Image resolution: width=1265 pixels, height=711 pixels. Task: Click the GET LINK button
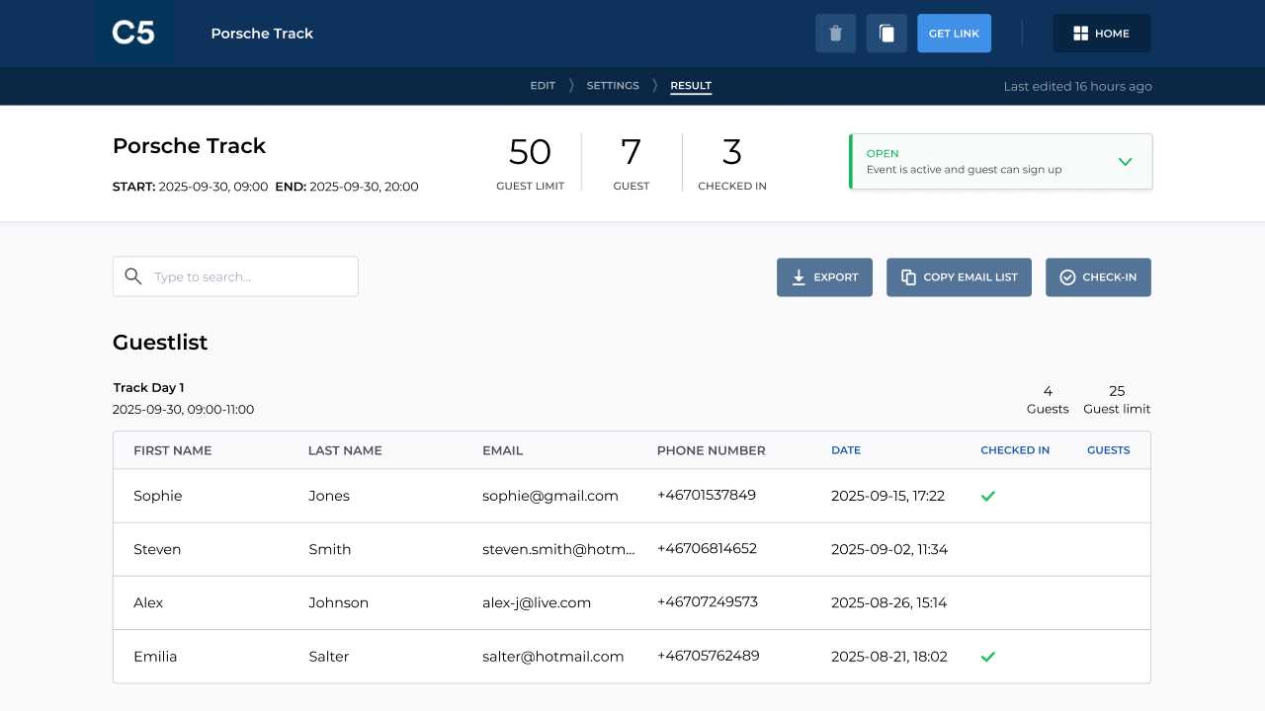click(x=954, y=34)
